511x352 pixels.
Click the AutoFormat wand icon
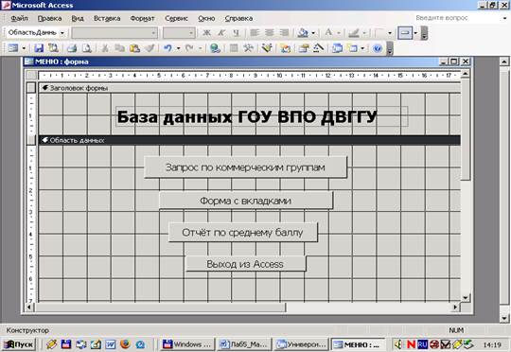267,48
